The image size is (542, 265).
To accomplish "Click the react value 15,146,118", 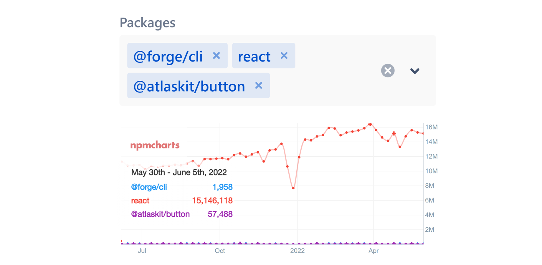I will 212,201.
